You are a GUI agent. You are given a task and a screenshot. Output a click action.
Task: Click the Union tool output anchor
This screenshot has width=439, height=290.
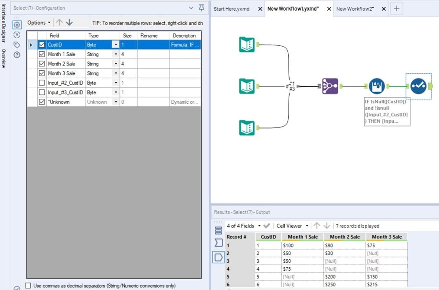[x=341, y=86]
